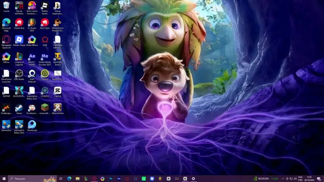Launch the Navegador Opera GX desktop shortcut
324x182 pixels.
coord(6,42)
